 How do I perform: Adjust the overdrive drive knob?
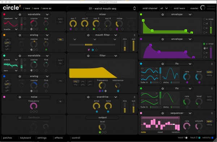click(97, 106)
